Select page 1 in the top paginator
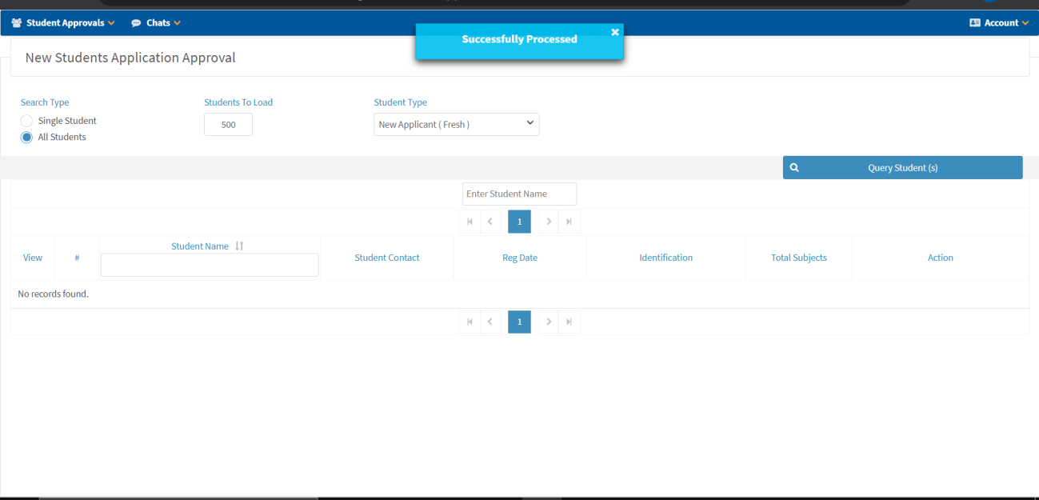This screenshot has height=500, width=1039. tap(519, 222)
